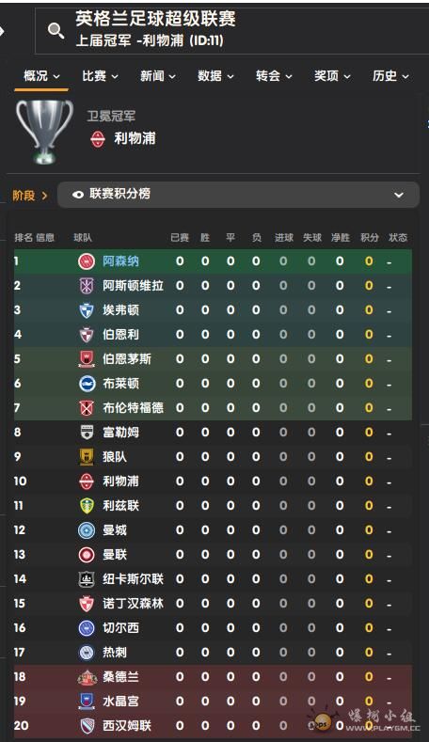Click the Manchester City (曼城) badge icon
Image resolution: width=429 pixels, height=742 pixels.
(x=87, y=530)
